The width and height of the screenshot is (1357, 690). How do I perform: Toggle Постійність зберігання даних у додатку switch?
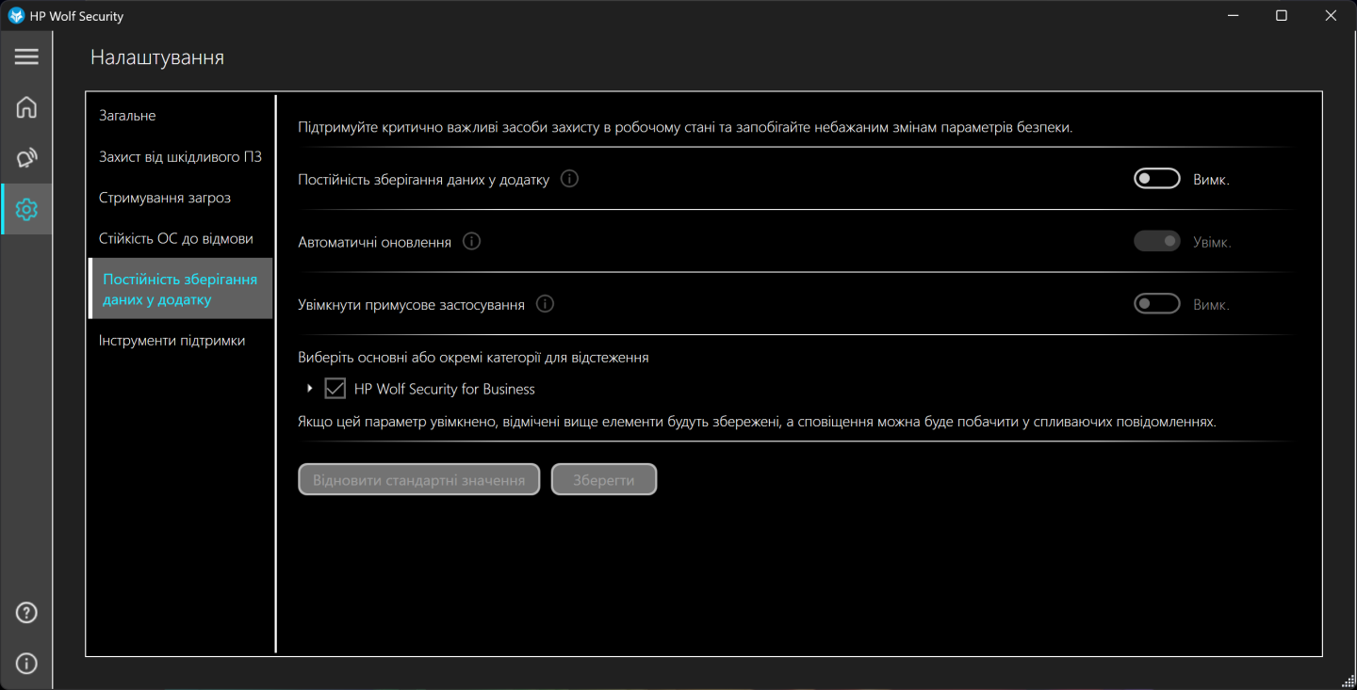tap(1156, 179)
